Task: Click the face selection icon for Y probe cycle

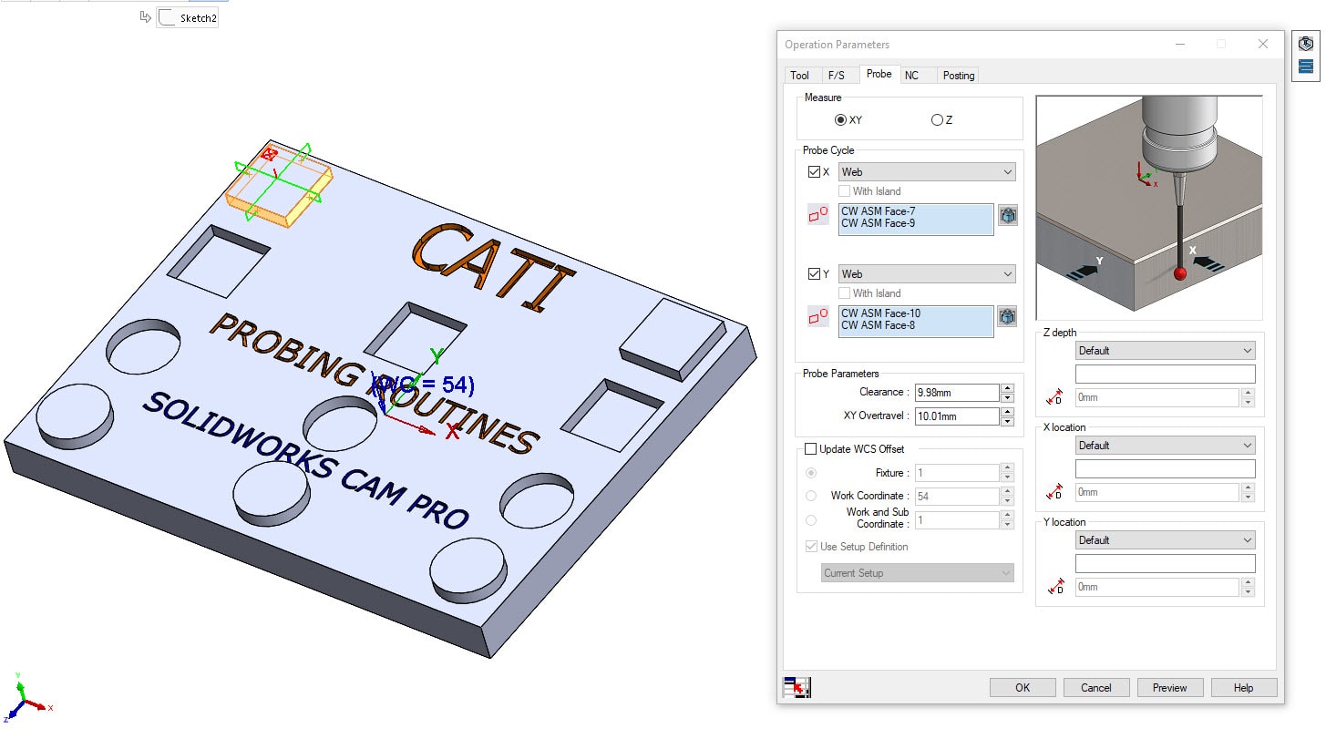Action: click(x=817, y=318)
